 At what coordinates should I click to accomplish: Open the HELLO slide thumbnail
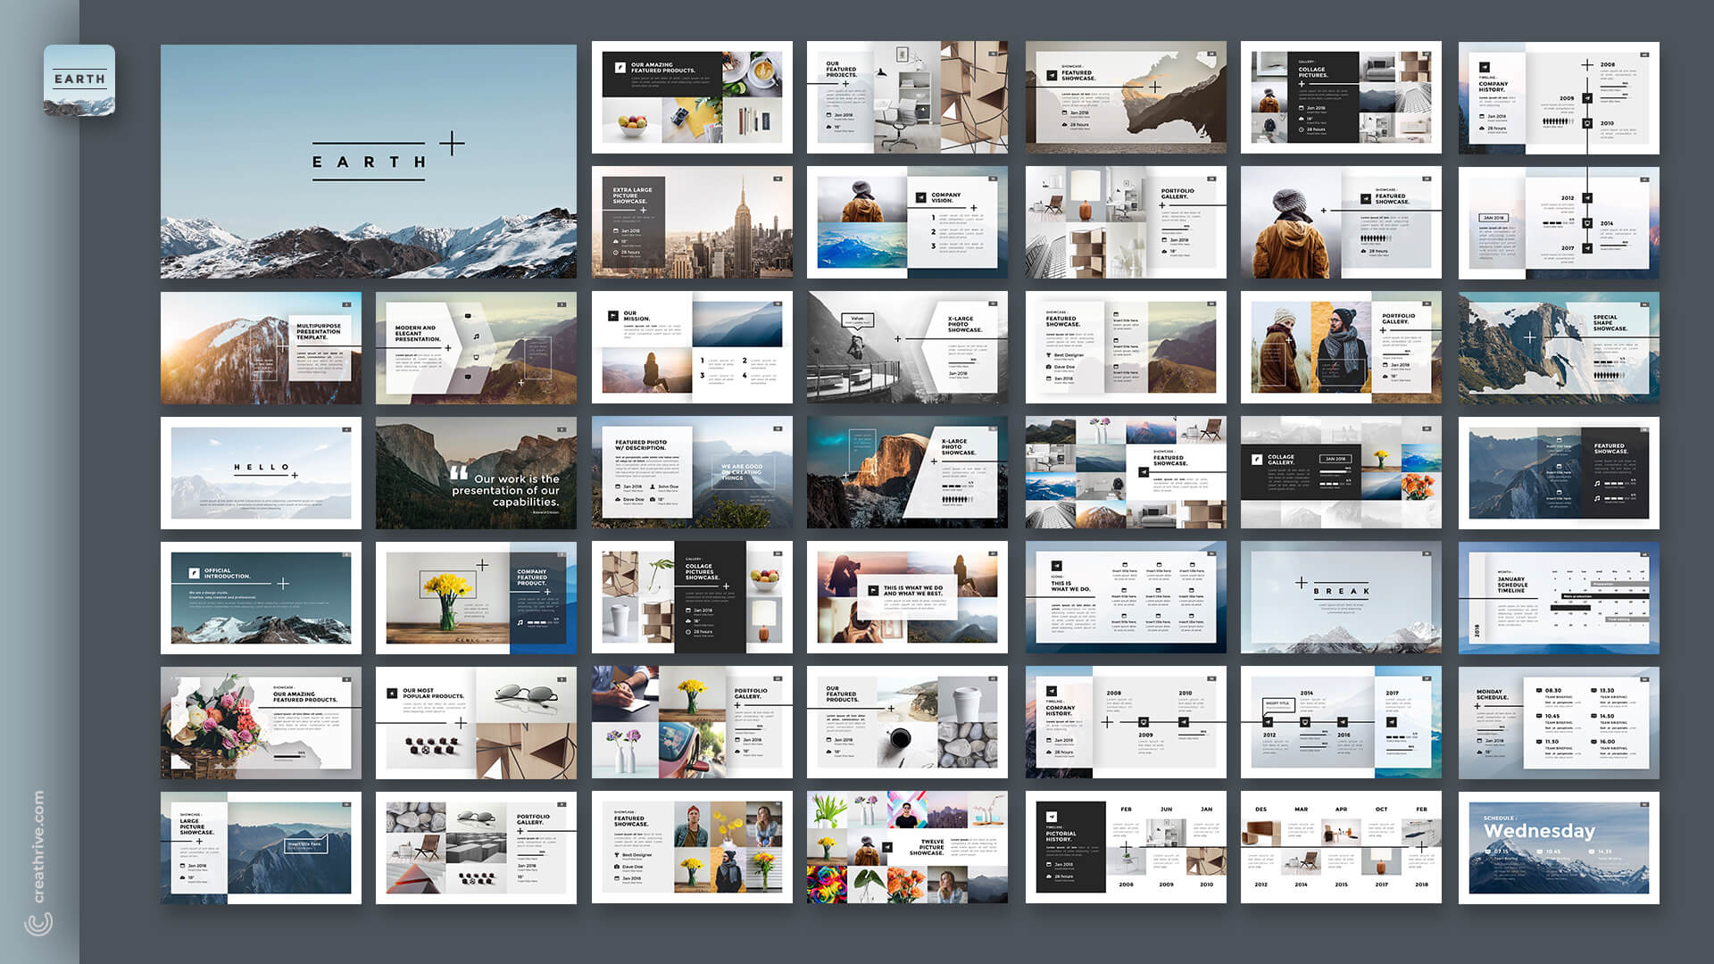[x=260, y=473]
